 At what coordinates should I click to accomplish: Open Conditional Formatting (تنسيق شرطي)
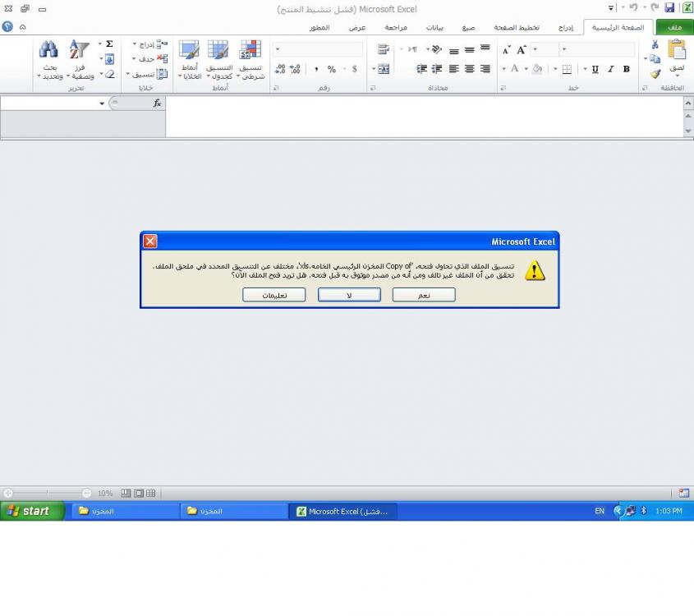250,59
